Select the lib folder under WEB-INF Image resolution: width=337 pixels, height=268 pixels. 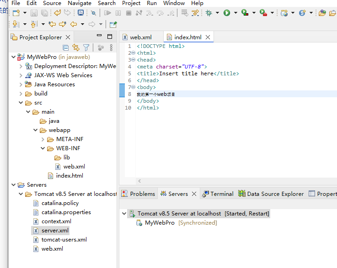coord(62,158)
